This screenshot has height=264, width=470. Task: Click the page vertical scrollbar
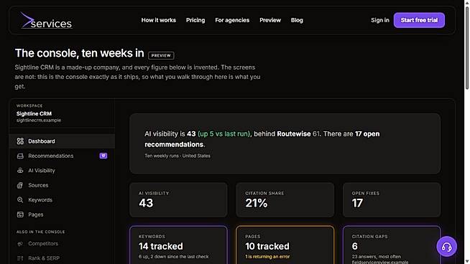point(467,48)
